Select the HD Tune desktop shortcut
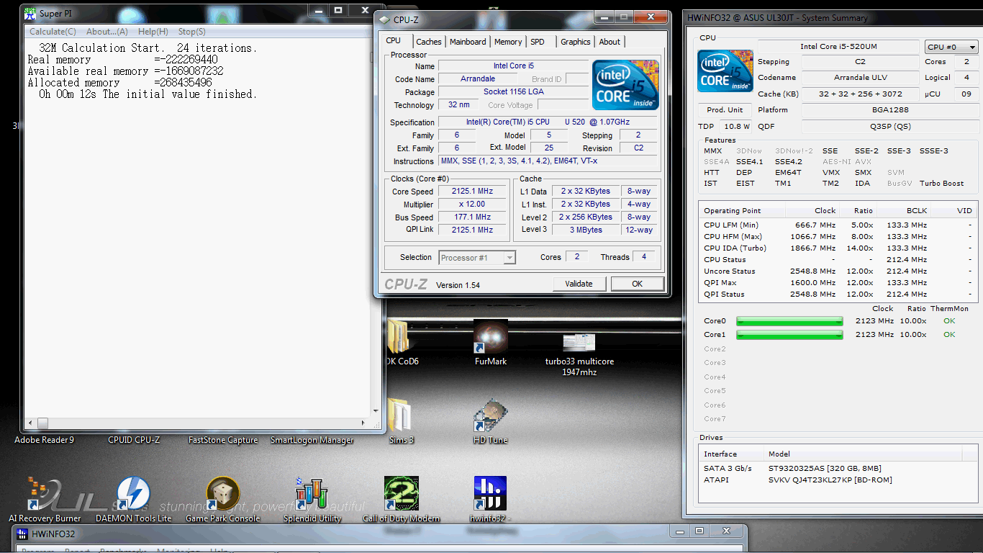 [x=490, y=422]
